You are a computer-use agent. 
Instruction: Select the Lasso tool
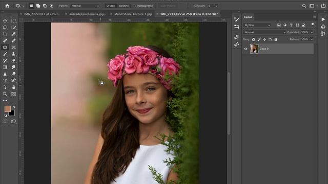[x=5, y=27]
